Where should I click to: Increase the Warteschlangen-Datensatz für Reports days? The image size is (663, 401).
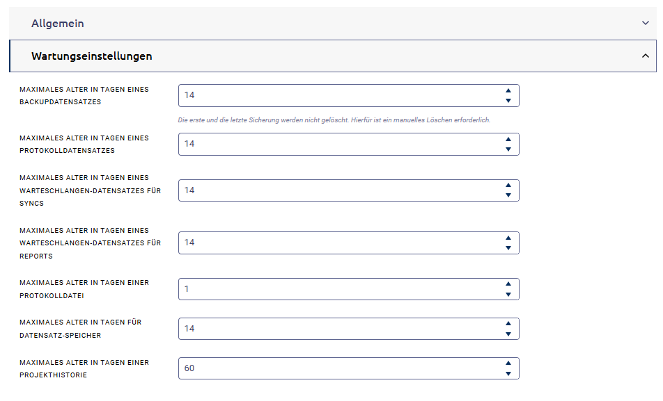[x=508, y=237]
